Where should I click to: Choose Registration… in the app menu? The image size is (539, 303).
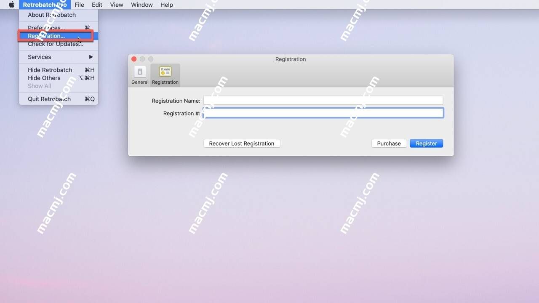[59, 36]
